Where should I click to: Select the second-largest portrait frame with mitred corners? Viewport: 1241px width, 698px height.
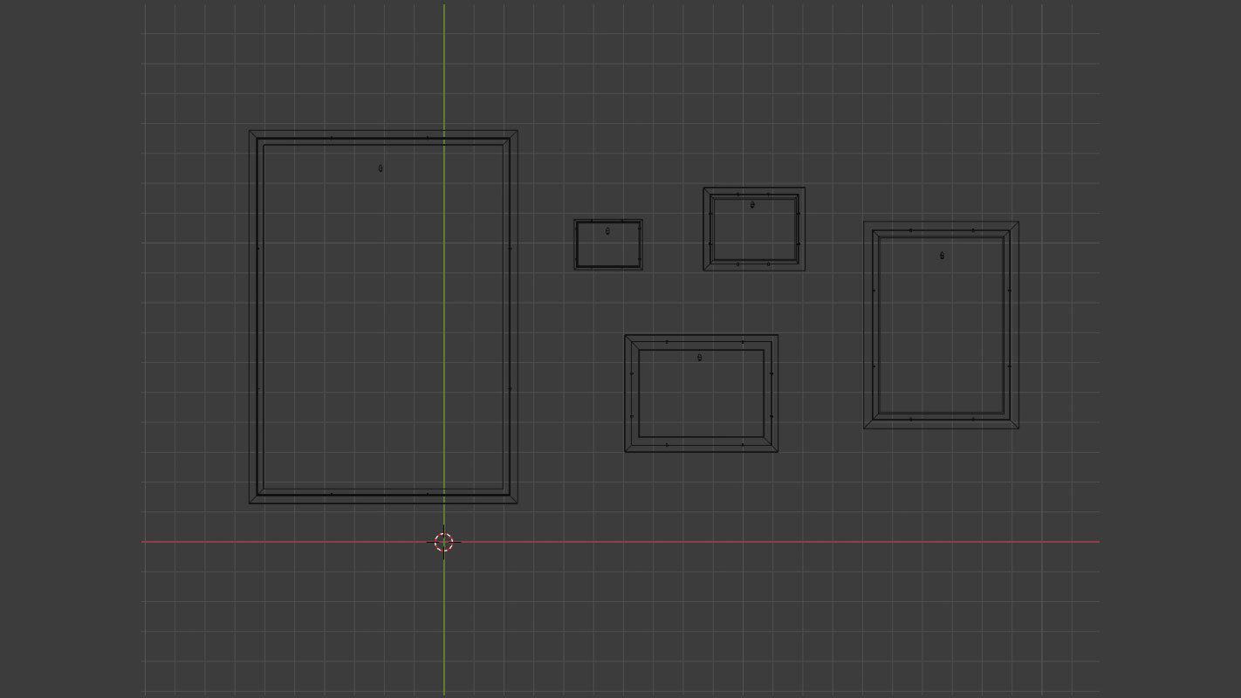click(941, 325)
